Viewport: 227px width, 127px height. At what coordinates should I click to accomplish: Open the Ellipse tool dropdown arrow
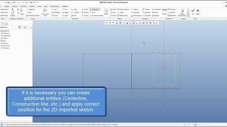coord(70,13)
